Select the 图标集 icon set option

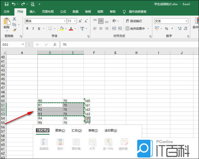[76, 144]
